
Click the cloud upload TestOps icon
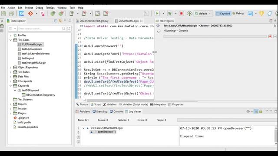[189, 13]
